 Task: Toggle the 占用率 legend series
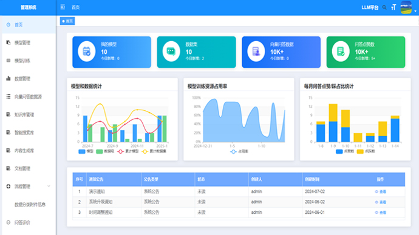239,151
